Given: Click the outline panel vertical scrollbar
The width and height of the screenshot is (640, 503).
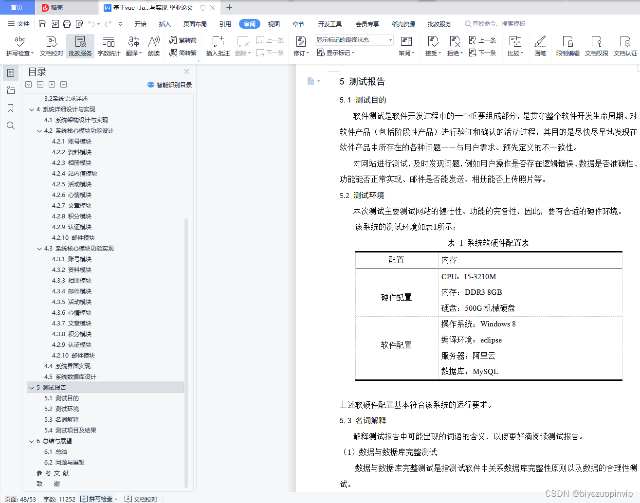Looking at the screenshot, I should coord(186,353).
